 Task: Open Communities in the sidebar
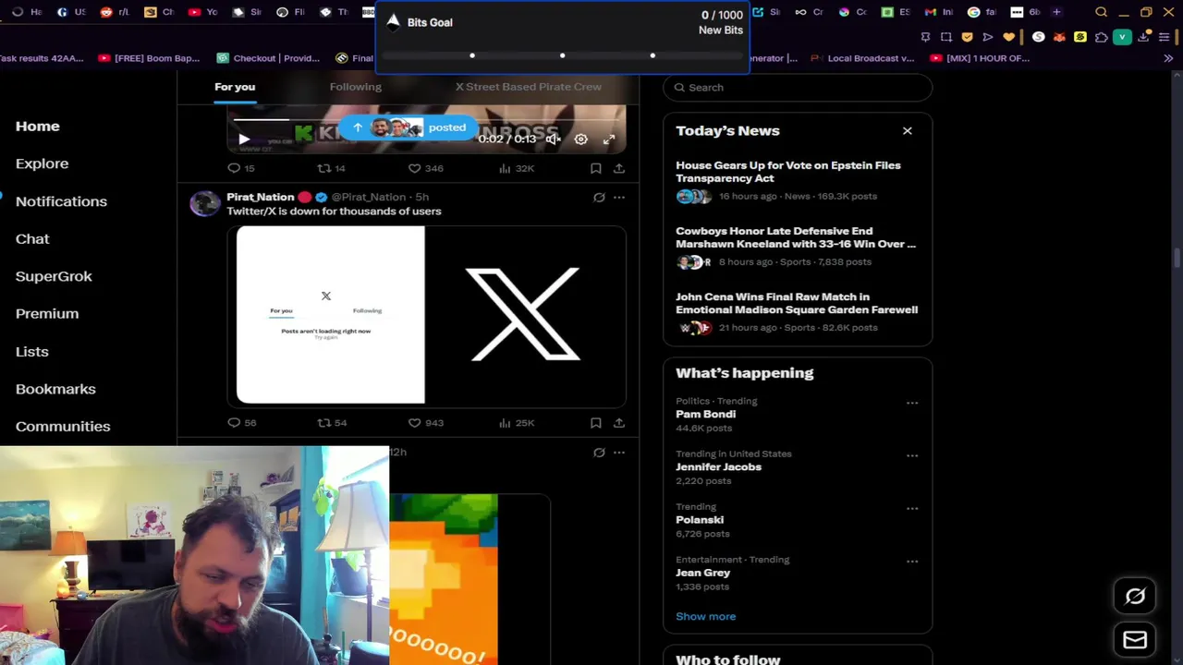click(x=63, y=426)
